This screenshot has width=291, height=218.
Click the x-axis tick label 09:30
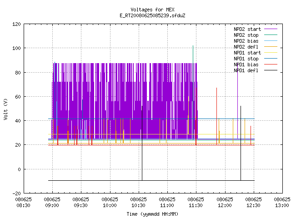coord(81,205)
